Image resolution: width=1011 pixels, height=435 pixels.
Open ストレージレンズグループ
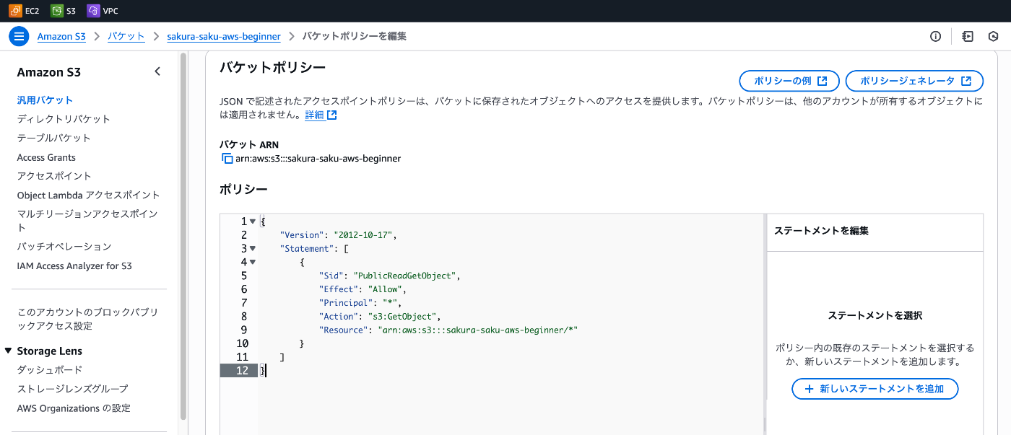point(72,389)
